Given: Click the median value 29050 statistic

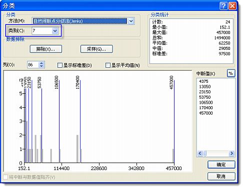Looking at the screenshot, I should pyautogui.click(x=224, y=48).
